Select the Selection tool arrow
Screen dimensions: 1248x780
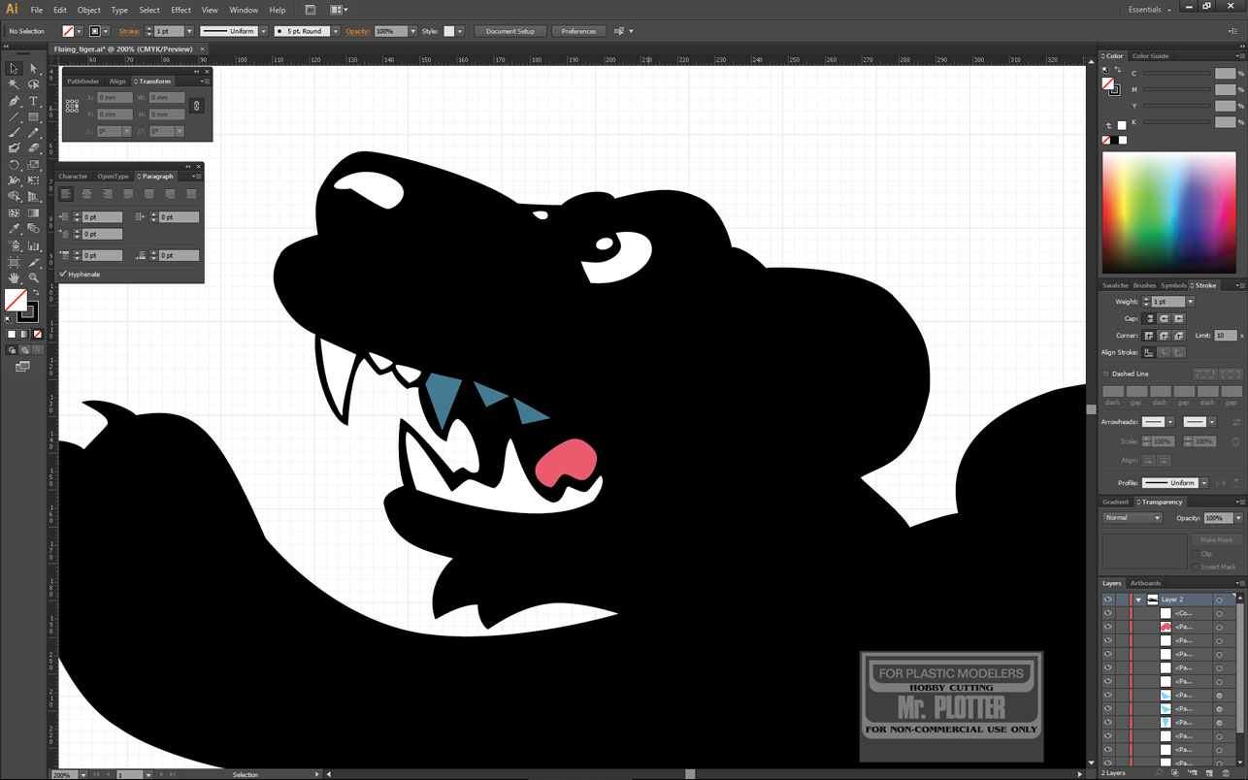(14, 69)
